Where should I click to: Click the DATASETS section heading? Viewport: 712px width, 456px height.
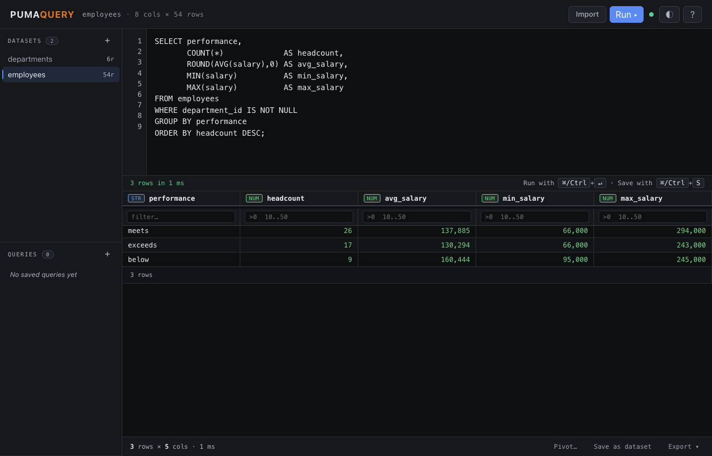click(24, 41)
